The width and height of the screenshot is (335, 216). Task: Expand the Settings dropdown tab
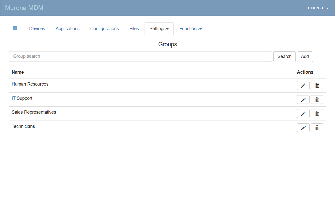(x=159, y=29)
